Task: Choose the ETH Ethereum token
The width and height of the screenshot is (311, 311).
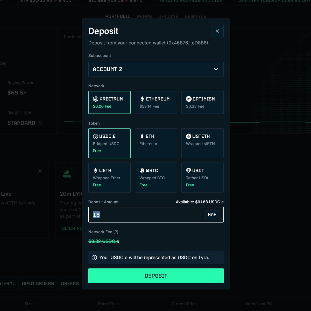Action: coord(156,143)
